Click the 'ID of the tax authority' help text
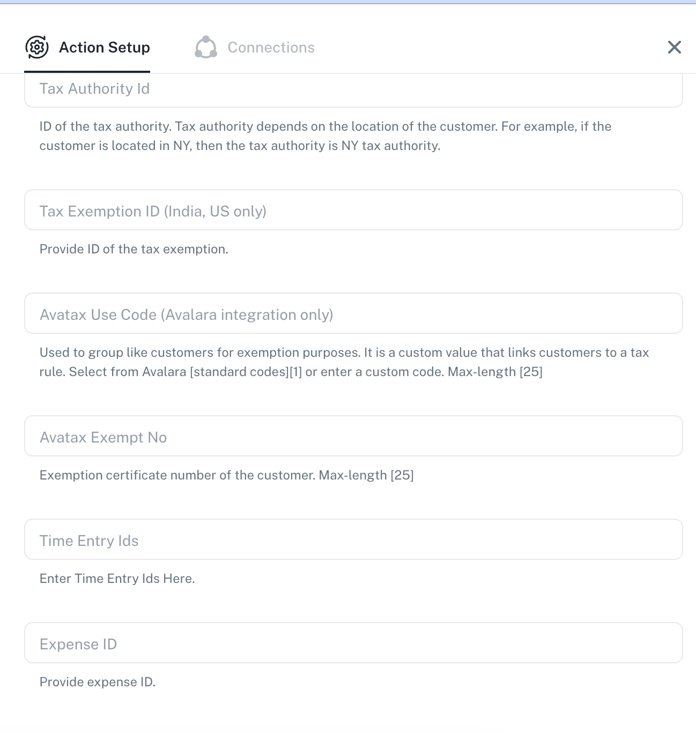 click(325, 126)
